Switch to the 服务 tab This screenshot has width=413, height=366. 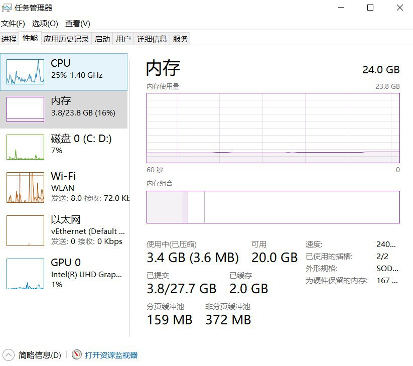(x=181, y=39)
